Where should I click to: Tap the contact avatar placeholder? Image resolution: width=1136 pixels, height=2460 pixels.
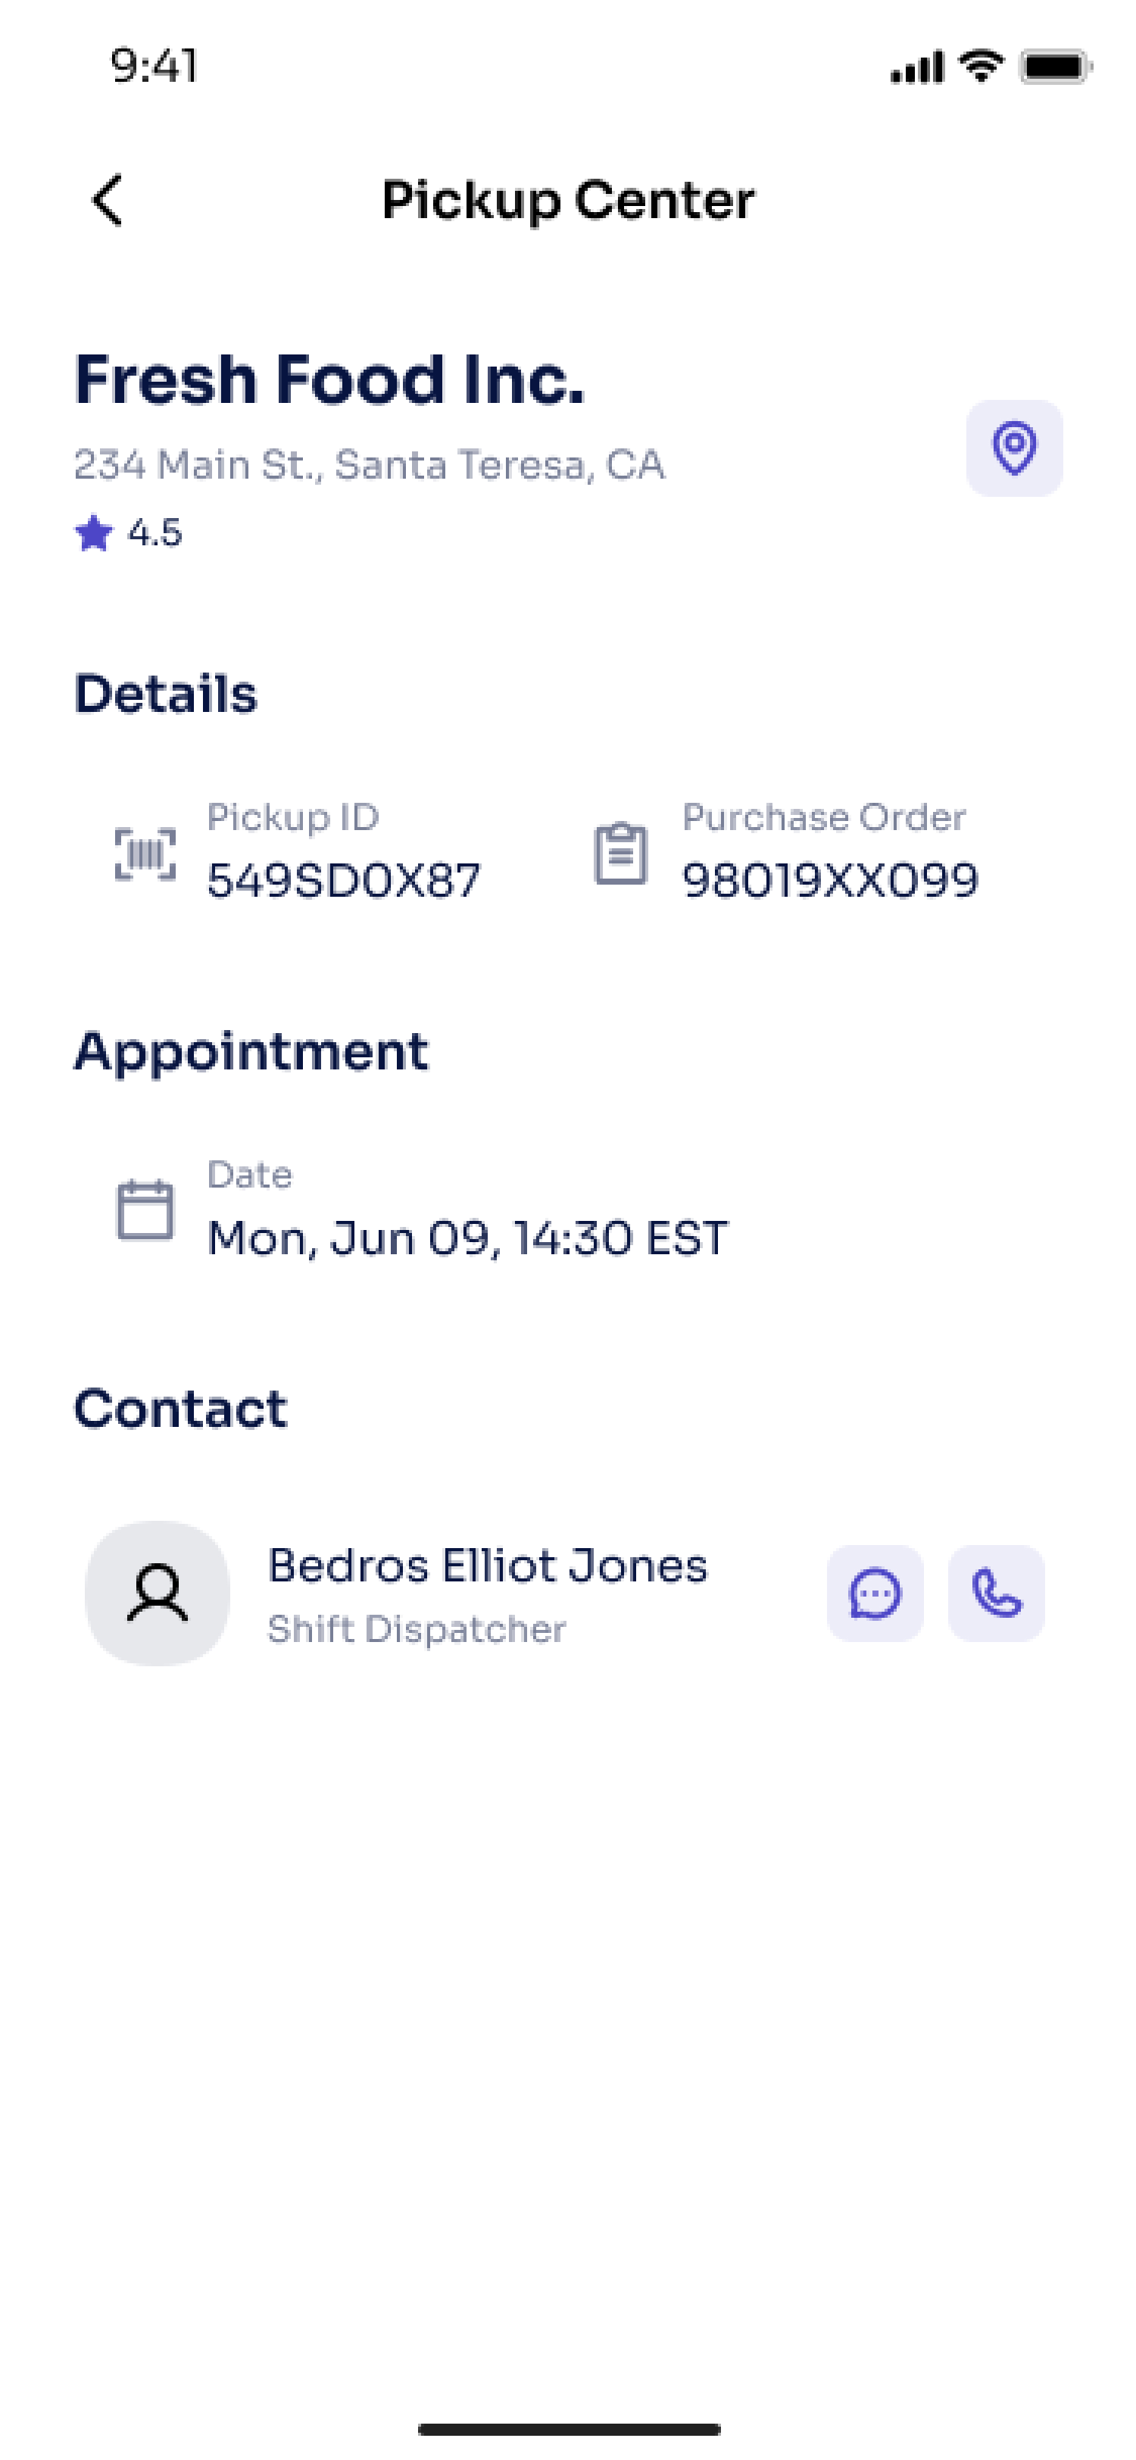pos(158,1593)
